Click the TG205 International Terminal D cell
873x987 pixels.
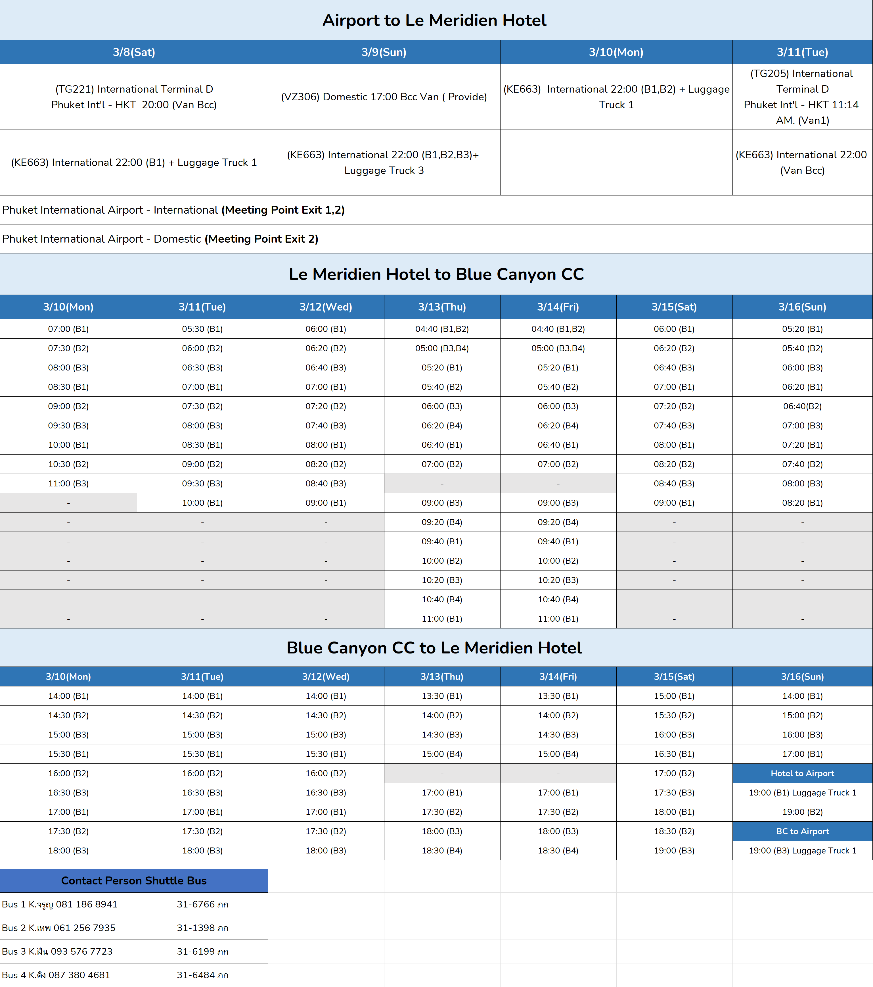tap(803, 97)
